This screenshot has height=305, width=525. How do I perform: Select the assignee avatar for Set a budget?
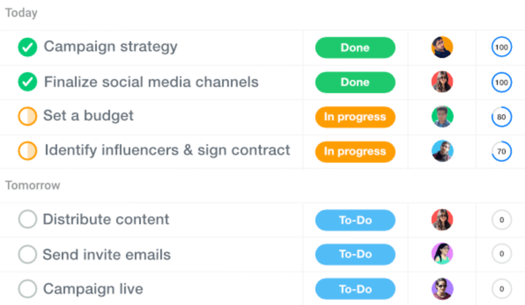[x=442, y=116]
